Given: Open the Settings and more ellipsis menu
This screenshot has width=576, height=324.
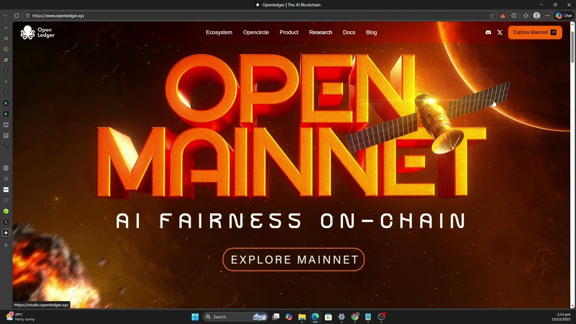Looking at the screenshot, I should pyautogui.click(x=547, y=16).
